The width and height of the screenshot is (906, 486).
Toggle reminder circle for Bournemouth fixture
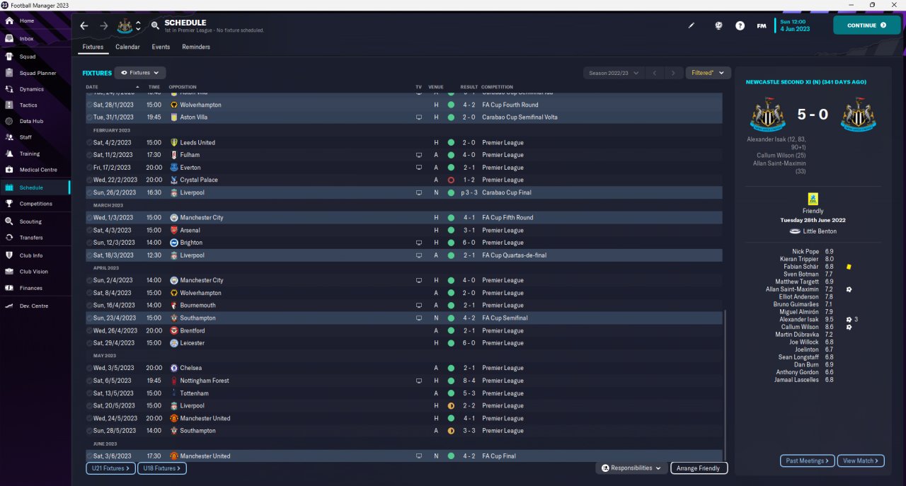(x=89, y=306)
